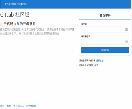Image resolution: width=132 pixels, height=109 pixels.
Task: Open the 关于 GitLab footer link
Action: pyautogui.click(x=18, y=106)
